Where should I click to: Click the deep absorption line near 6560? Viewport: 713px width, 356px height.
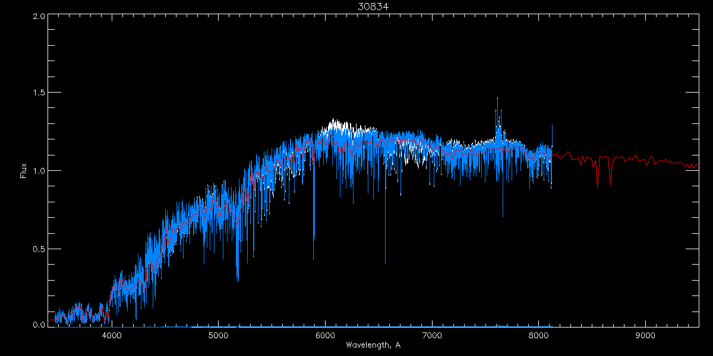(385, 249)
